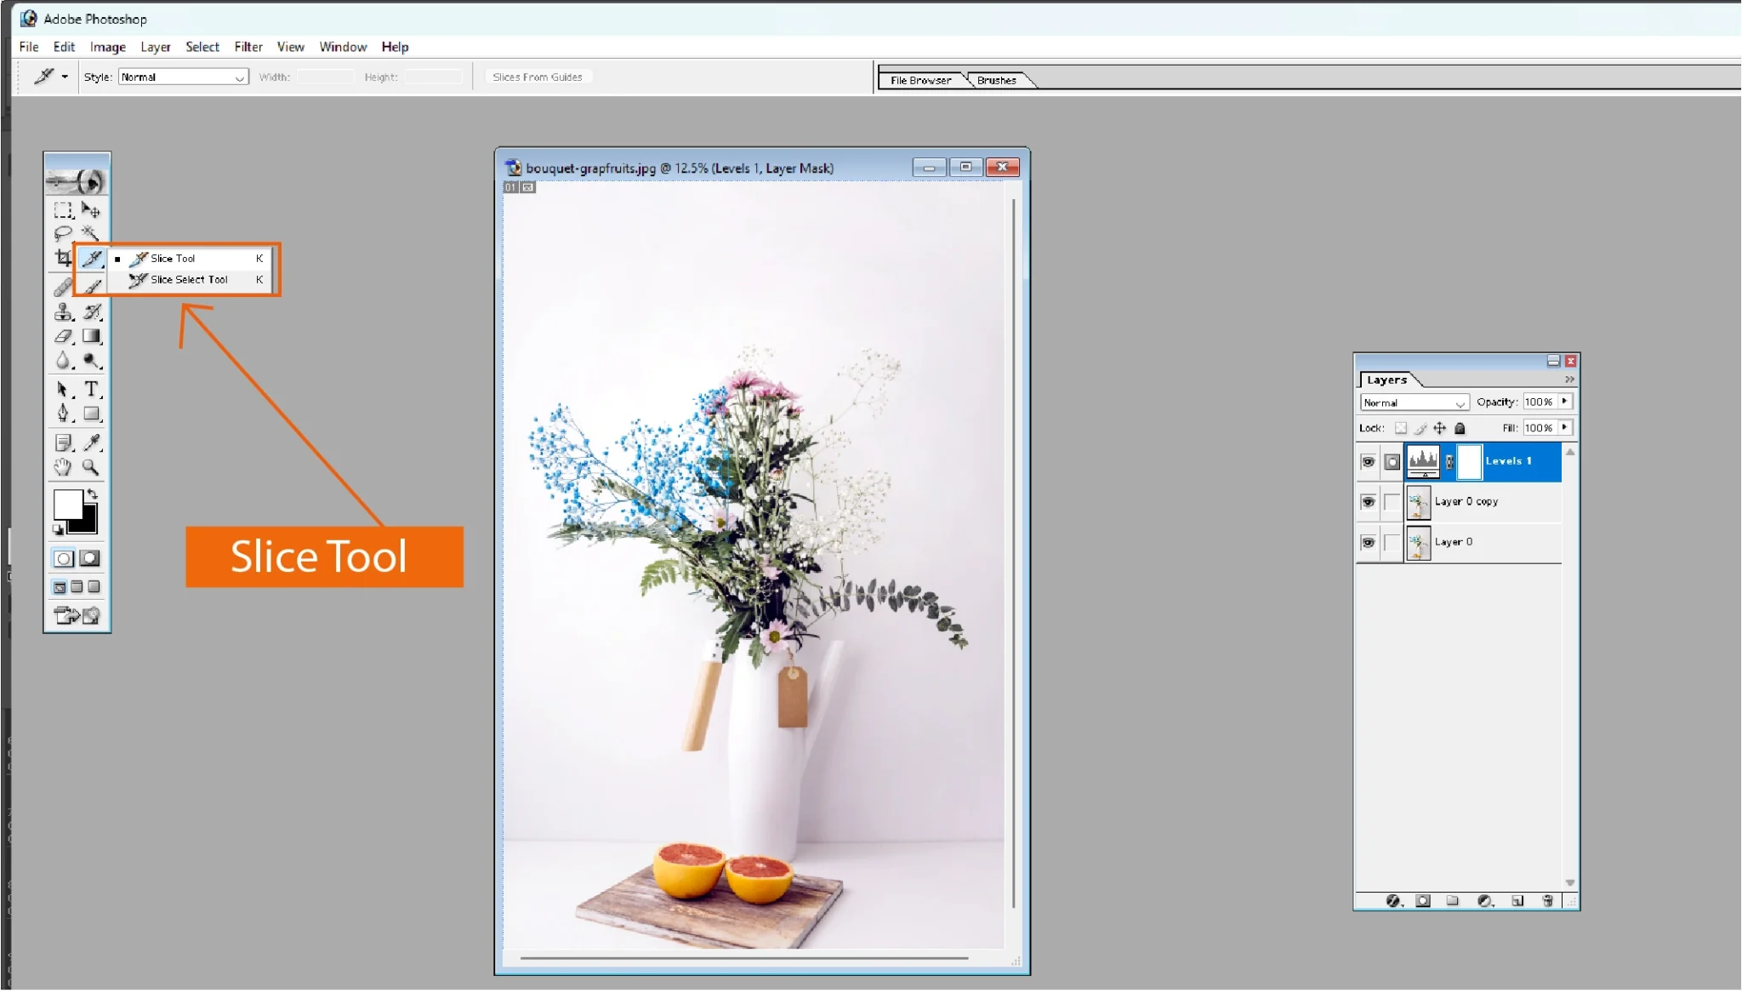Open the Edit menu
This screenshot has width=1742, height=993.
click(x=64, y=47)
